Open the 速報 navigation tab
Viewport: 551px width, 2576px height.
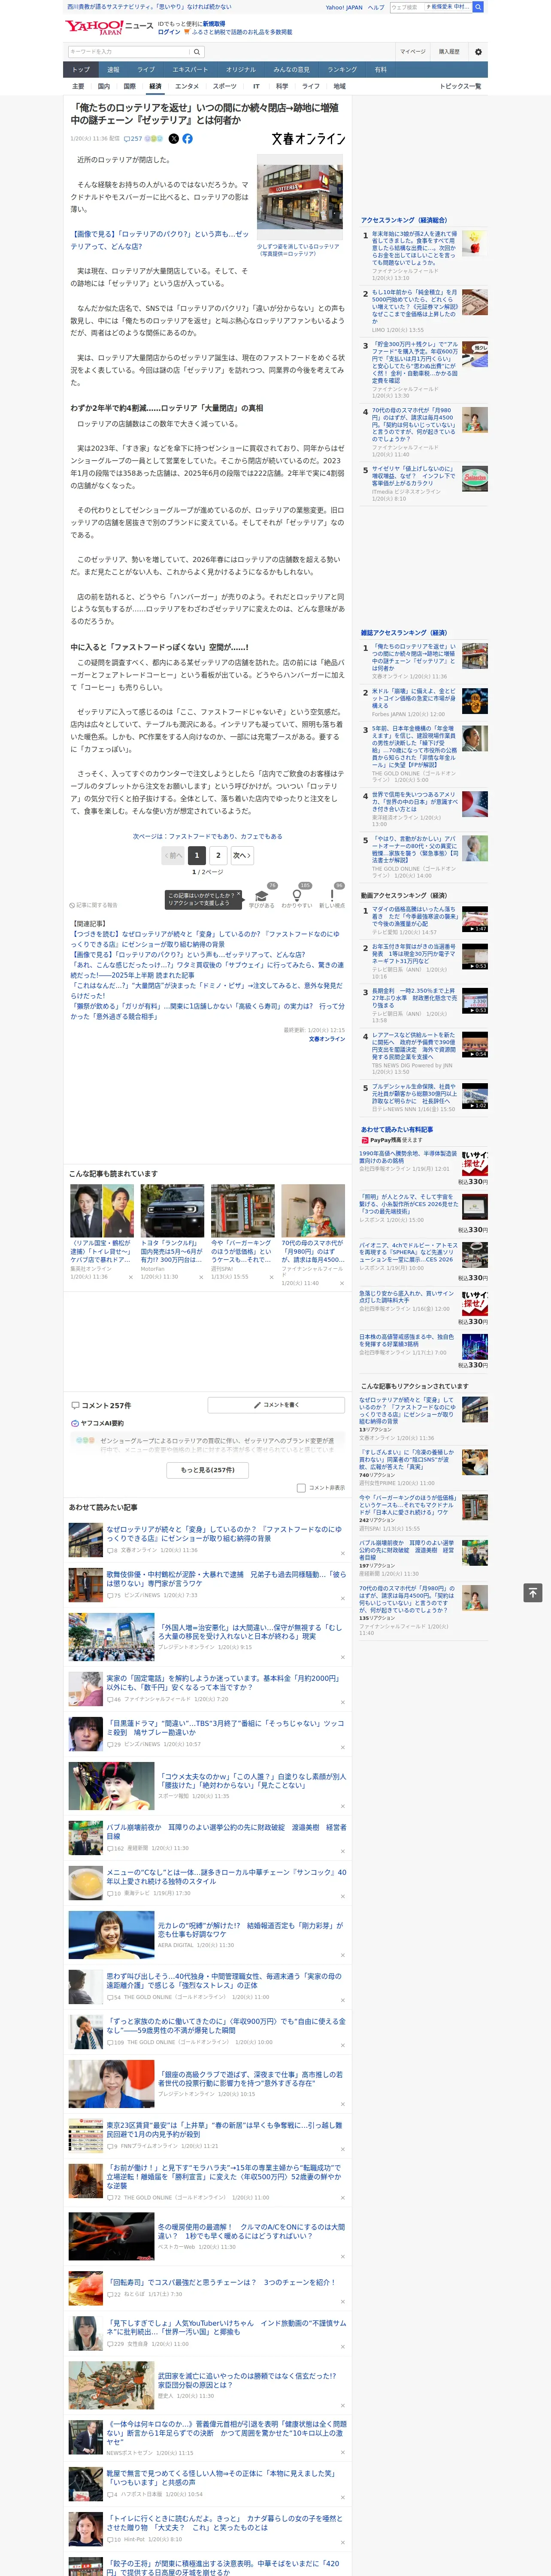(113, 70)
